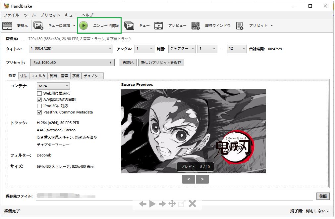
Task: Show the next preview with > button
Action: (202, 179)
